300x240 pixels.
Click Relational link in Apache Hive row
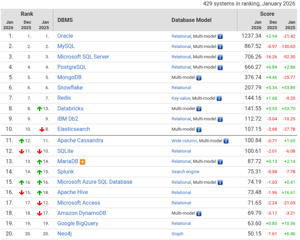(x=181, y=193)
